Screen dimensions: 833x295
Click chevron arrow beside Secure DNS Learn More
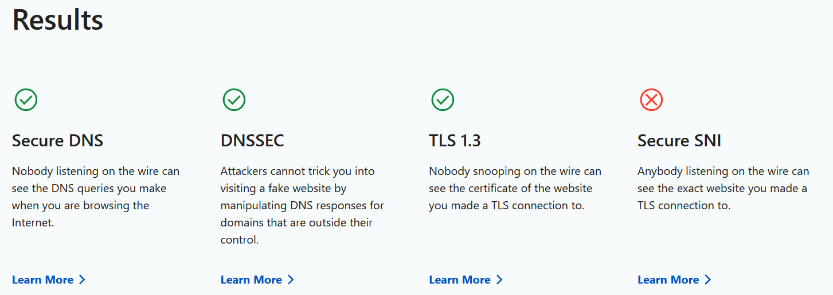pyautogui.click(x=82, y=280)
